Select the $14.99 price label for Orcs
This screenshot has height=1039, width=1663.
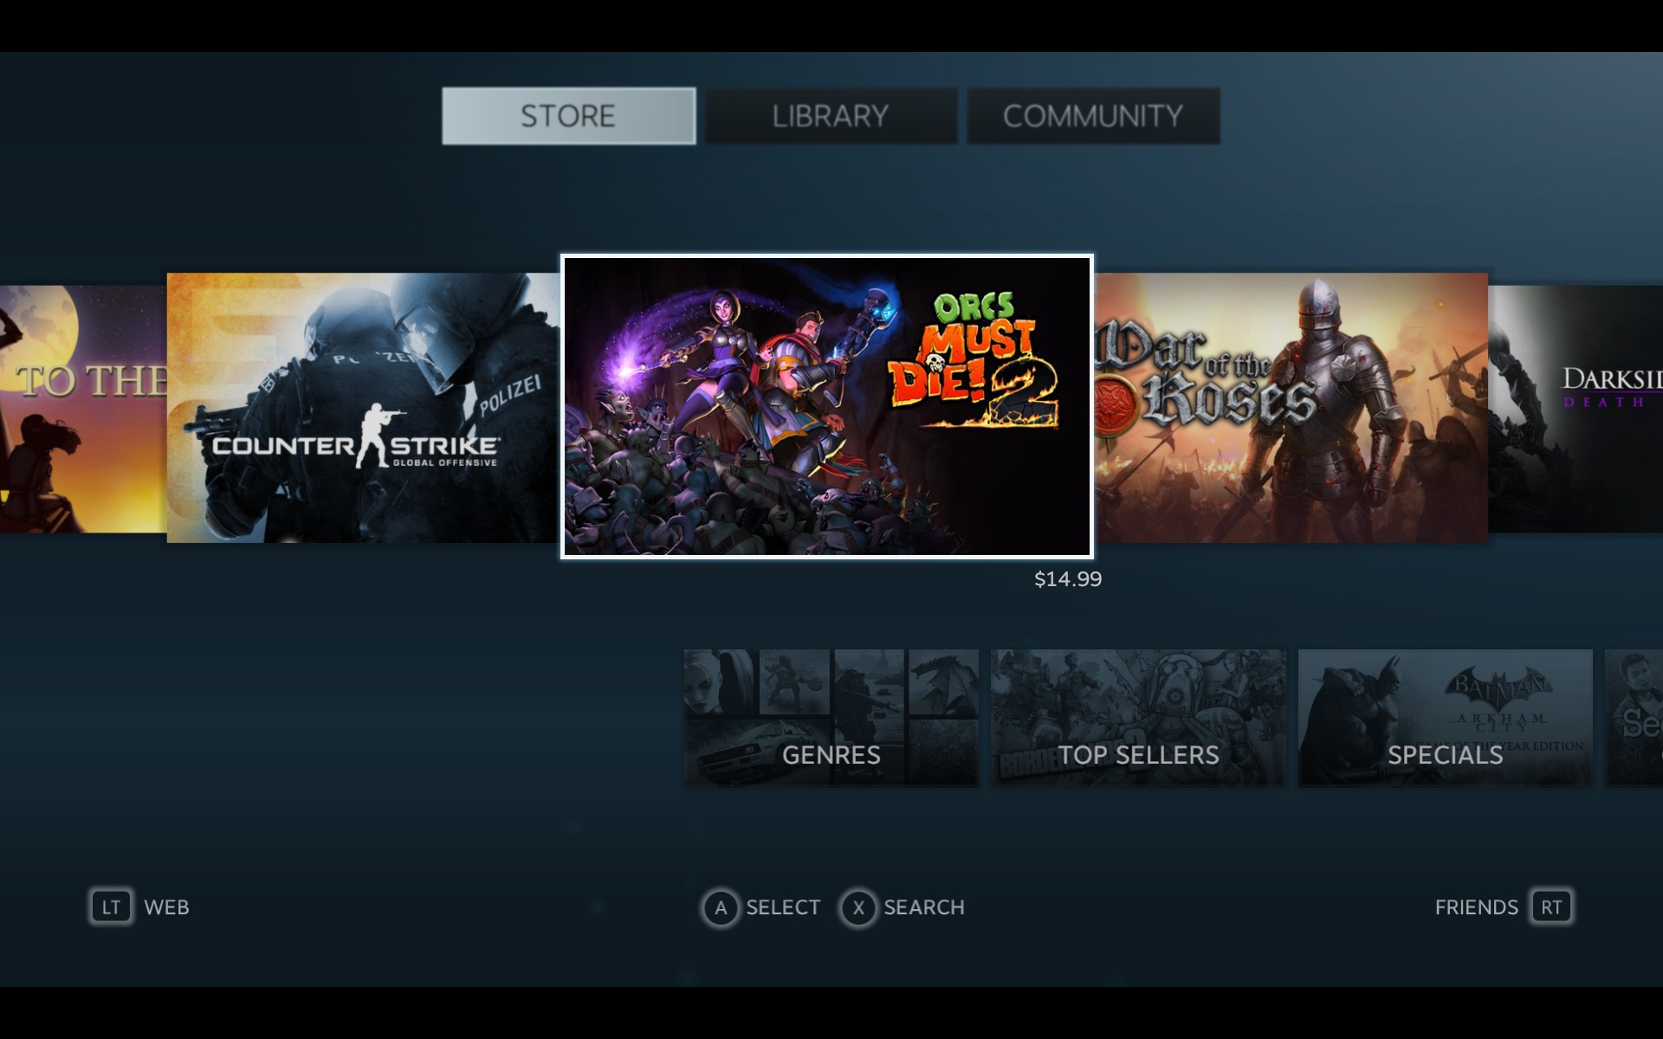point(1065,579)
